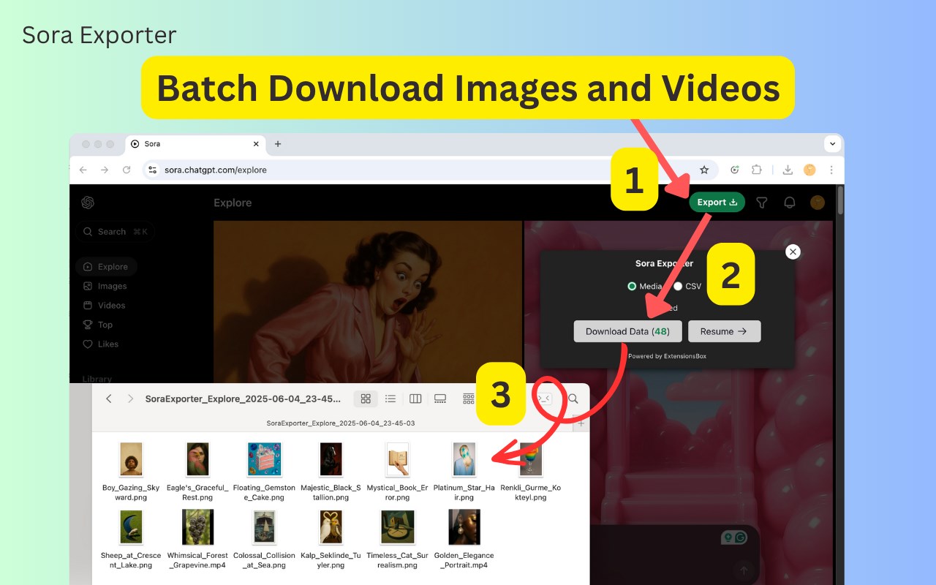
Task: Open the Sora profile avatar in header
Action: (818, 203)
